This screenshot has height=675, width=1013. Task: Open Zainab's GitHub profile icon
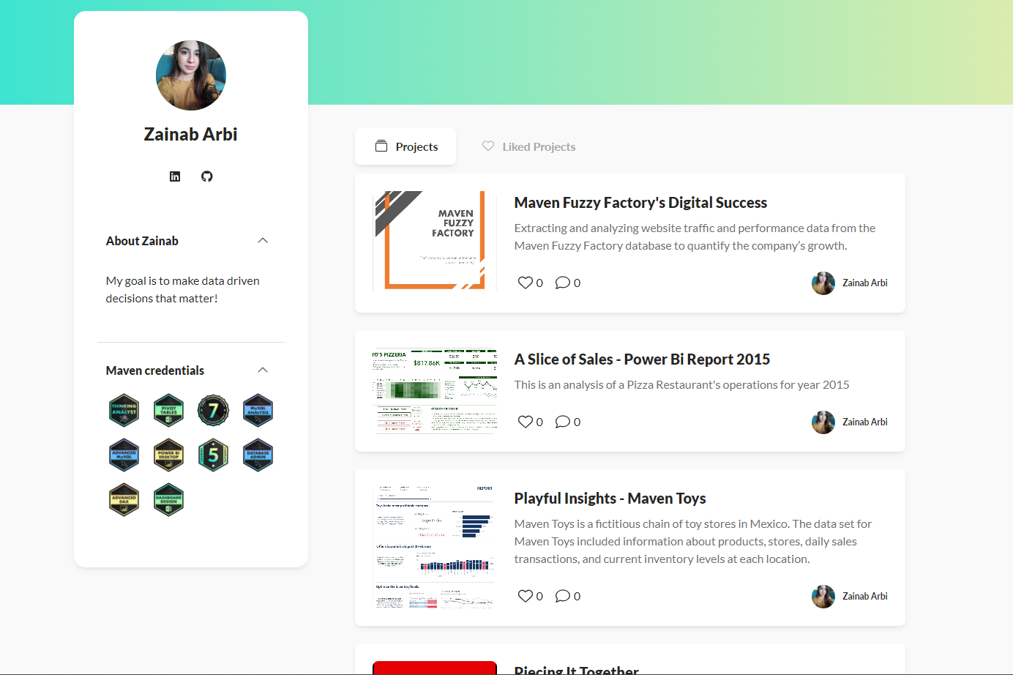pos(207,176)
